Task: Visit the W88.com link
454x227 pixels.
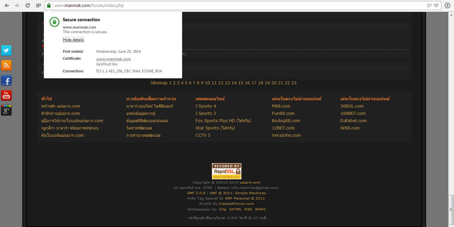Action: [x=350, y=128]
